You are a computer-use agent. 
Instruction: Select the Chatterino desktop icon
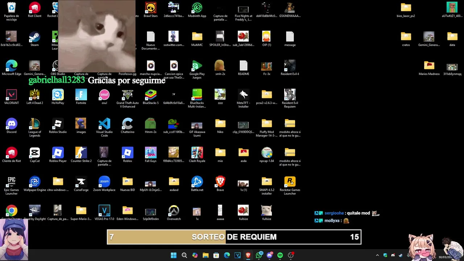point(128,126)
